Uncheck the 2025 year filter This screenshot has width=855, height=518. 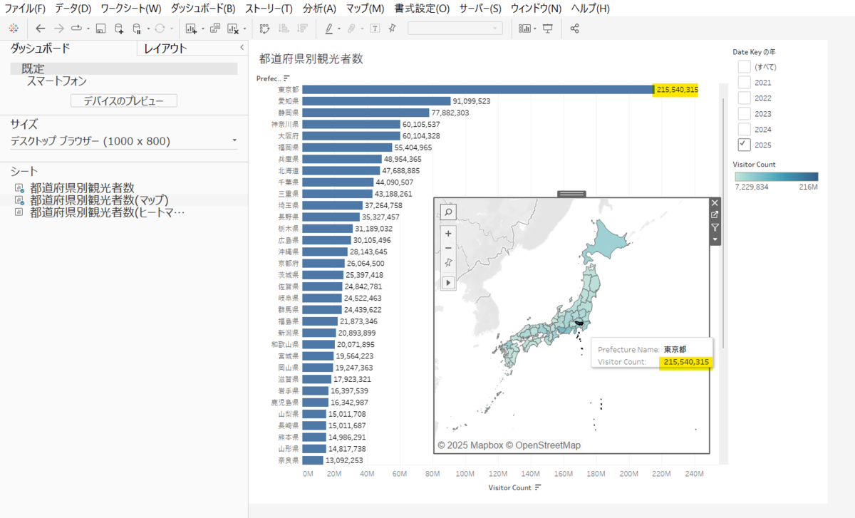(744, 145)
